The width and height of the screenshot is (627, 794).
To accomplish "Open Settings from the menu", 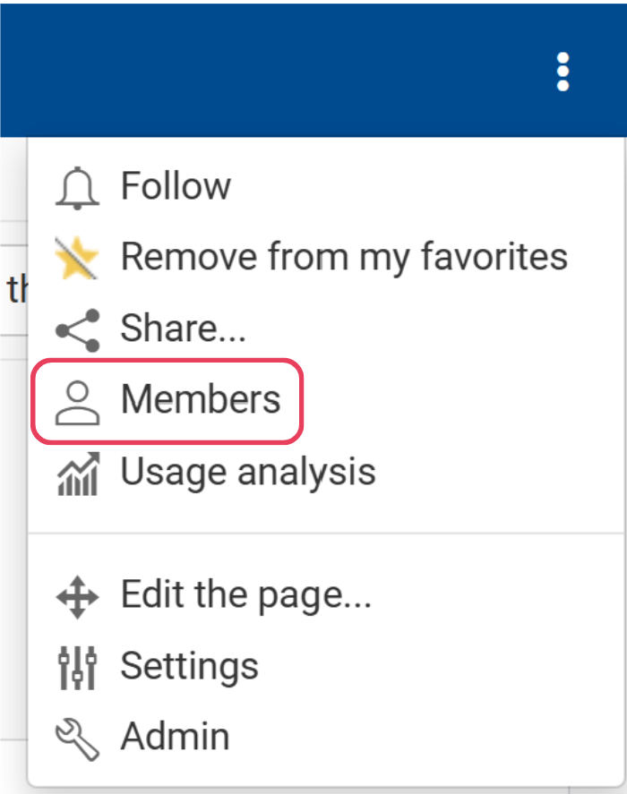I will click(189, 667).
